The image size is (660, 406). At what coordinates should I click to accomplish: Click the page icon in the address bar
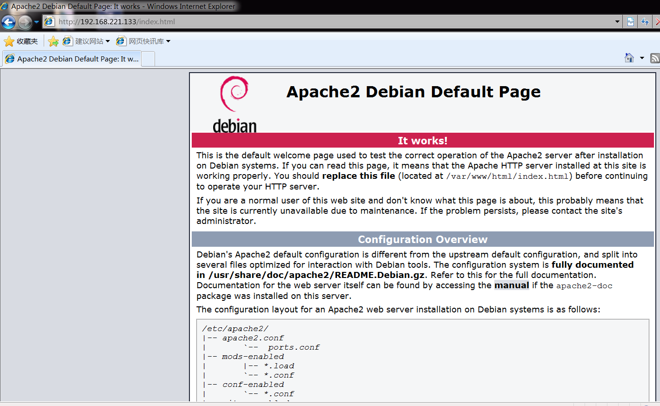[x=49, y=21]
